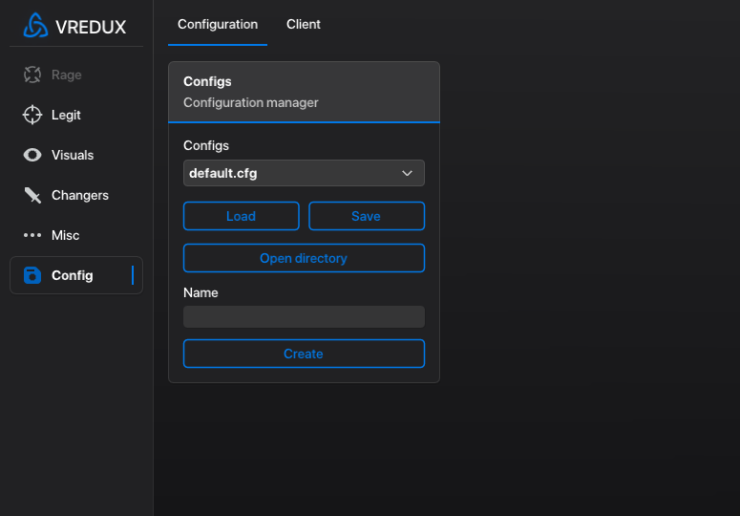The image size is (740, 516).
Task: Go to the Visuals section label
Action: [x=73, y=155]
